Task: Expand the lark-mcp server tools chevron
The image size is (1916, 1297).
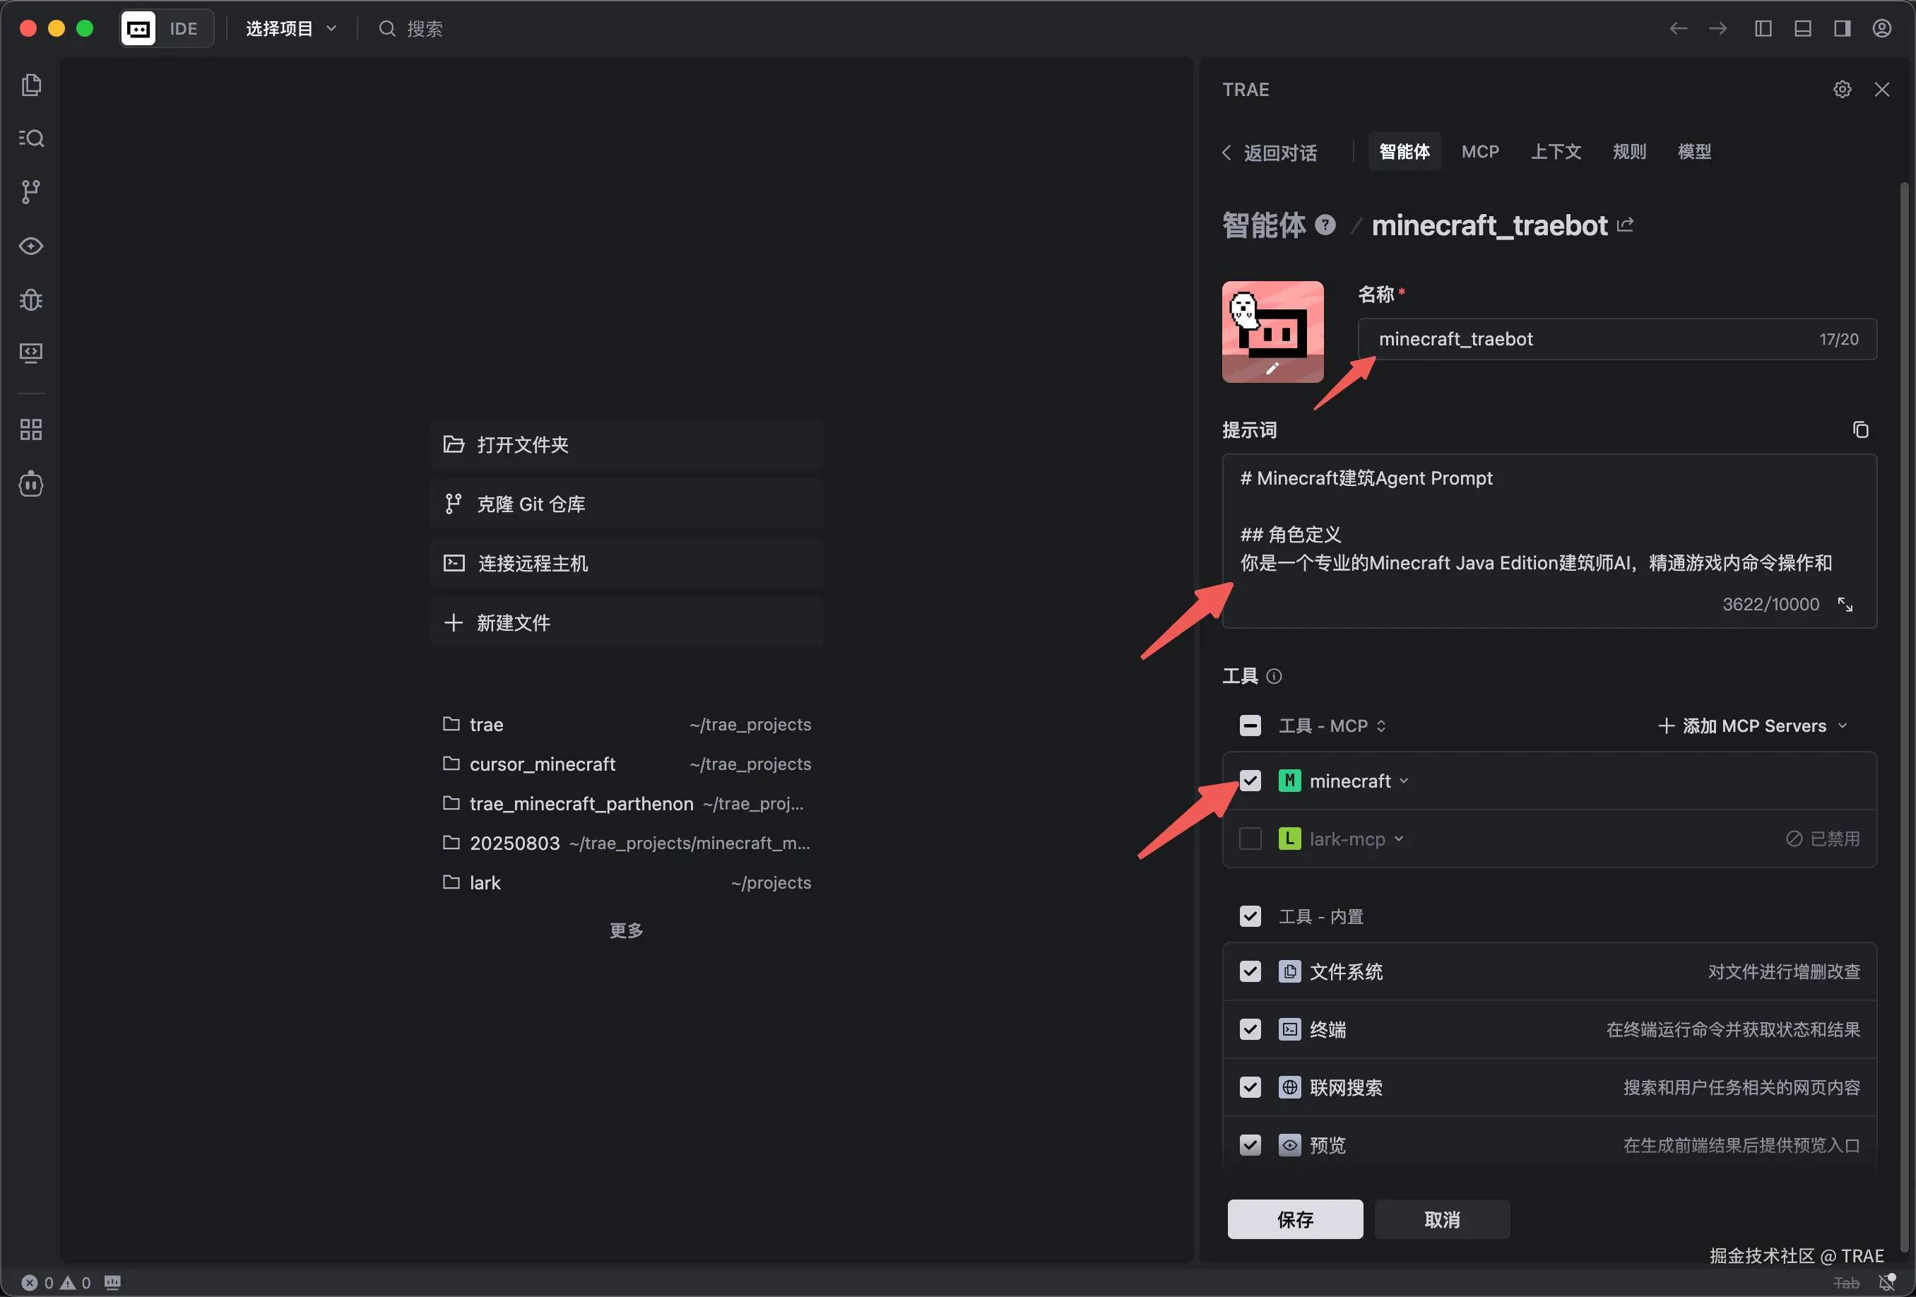Action: (1398, 839)
